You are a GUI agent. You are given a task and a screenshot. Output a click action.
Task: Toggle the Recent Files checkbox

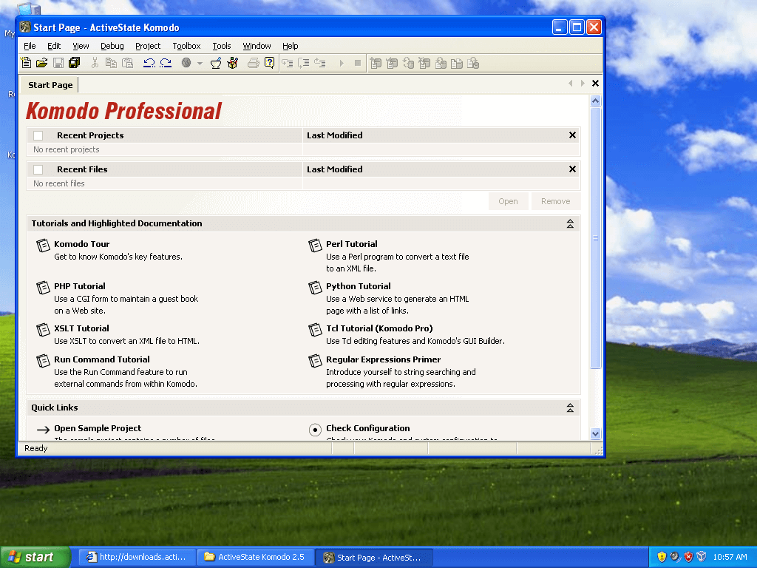click(x=38, y=169)
